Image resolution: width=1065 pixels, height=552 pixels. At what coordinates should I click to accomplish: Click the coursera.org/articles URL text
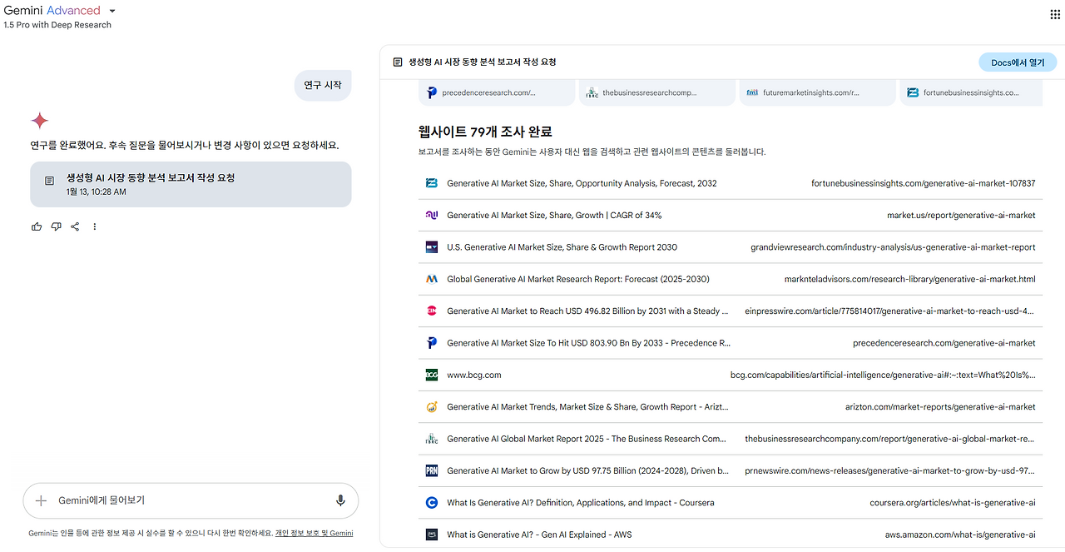point(953,503)
